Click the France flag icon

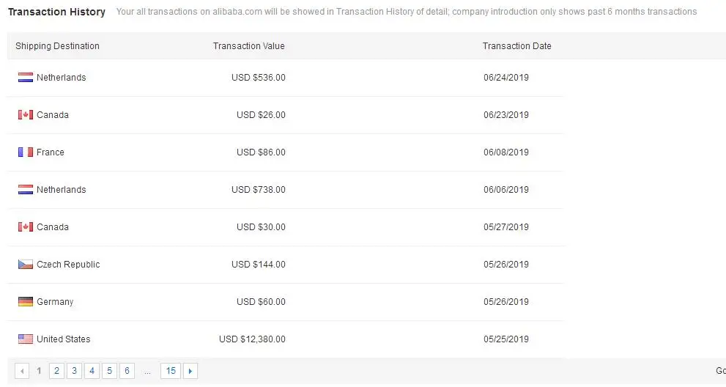26,152
